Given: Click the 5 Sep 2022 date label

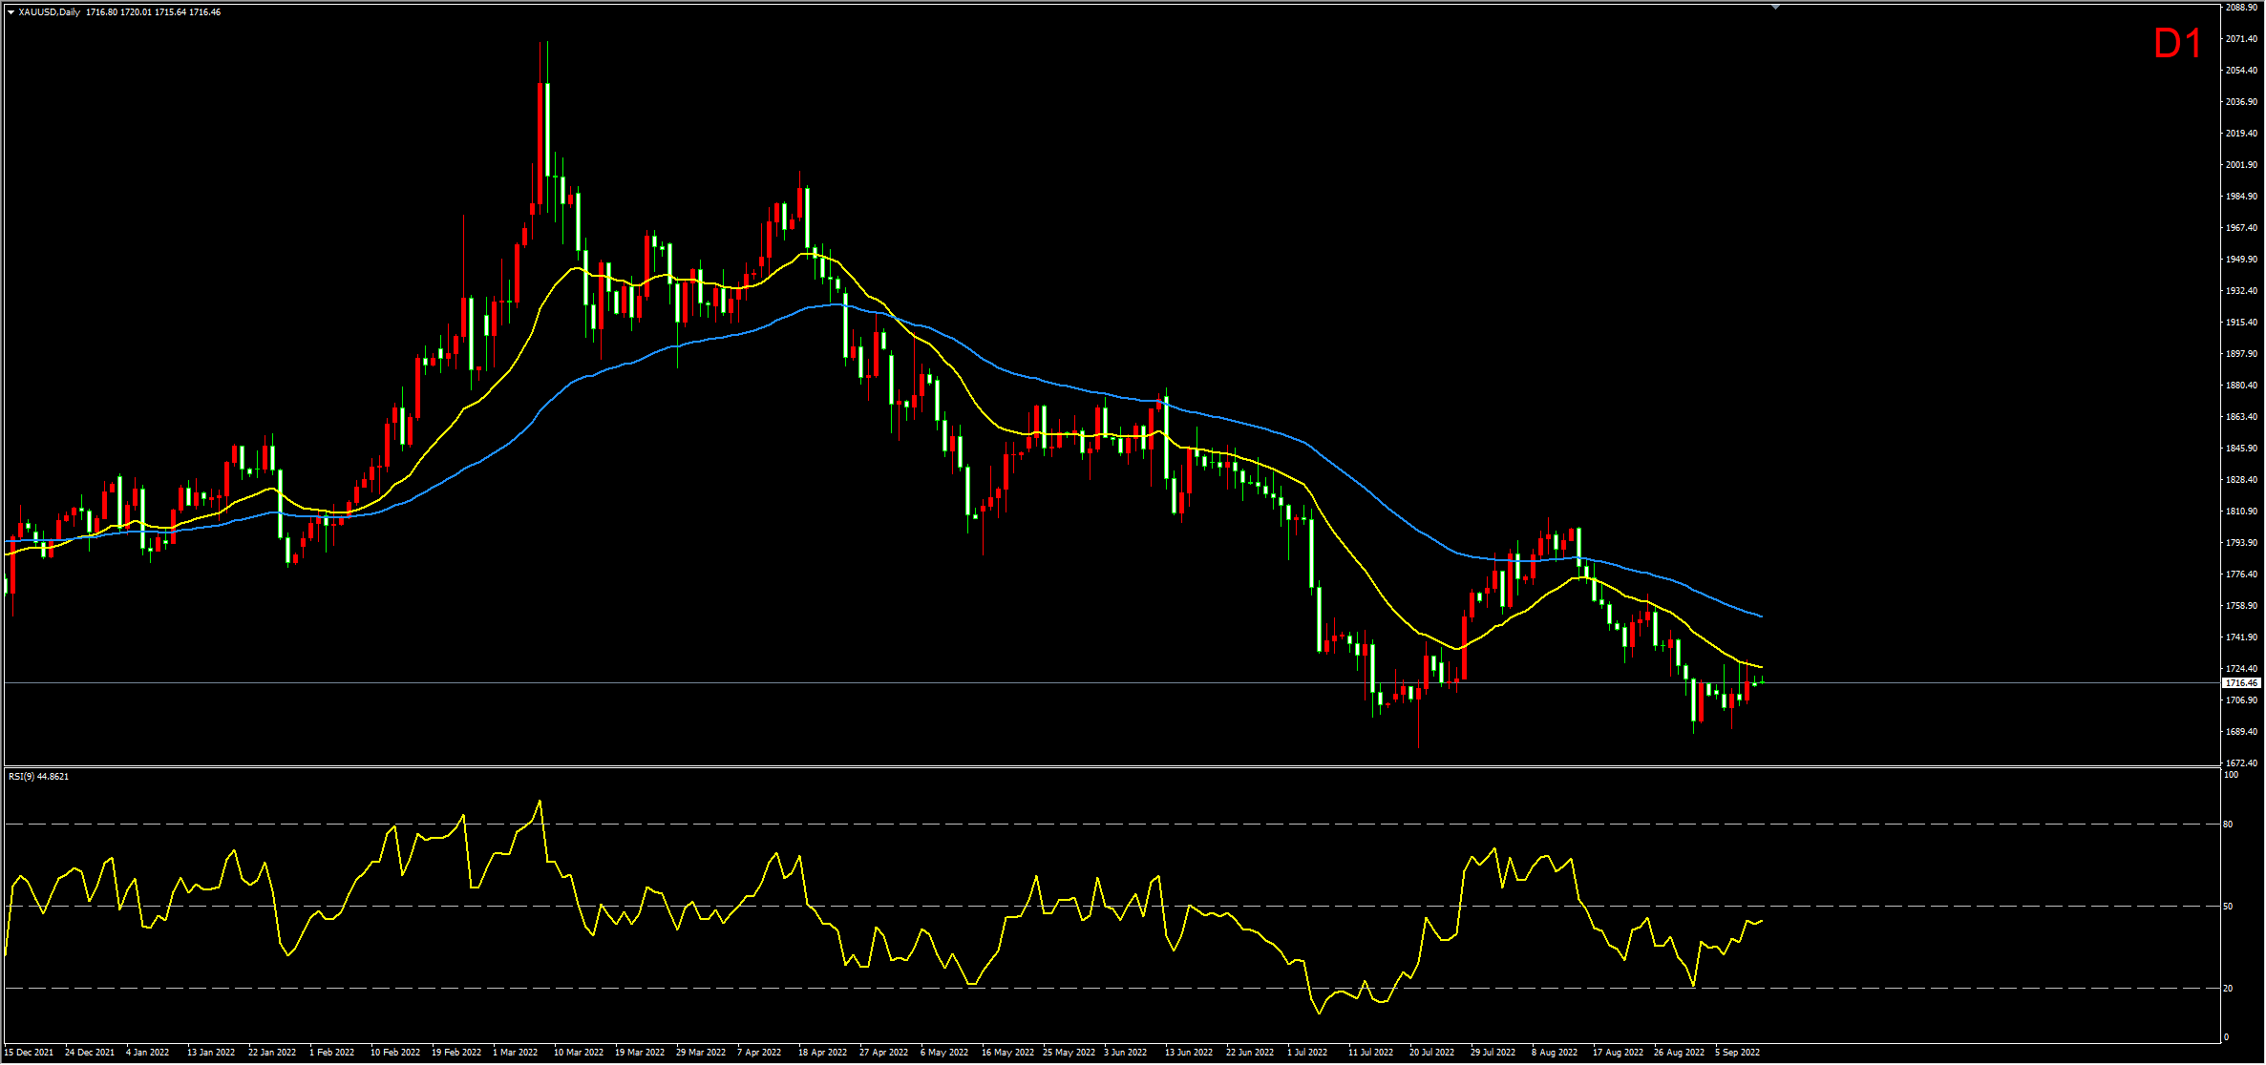Looking at the screenshot, I should click(x=1738, y=1053).
